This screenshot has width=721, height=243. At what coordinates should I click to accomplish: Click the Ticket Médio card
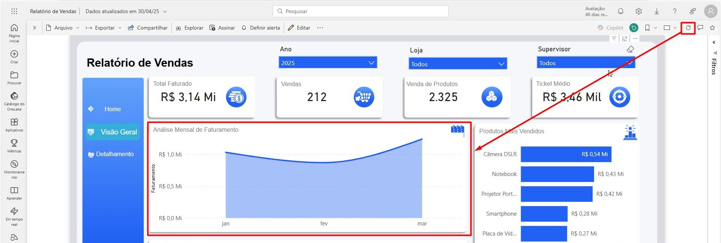click(x=585, y=97)
